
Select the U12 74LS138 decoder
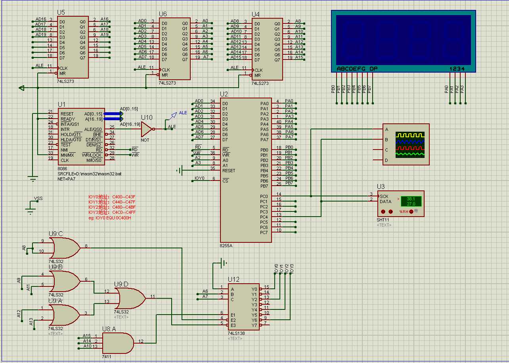click(243, 307)
